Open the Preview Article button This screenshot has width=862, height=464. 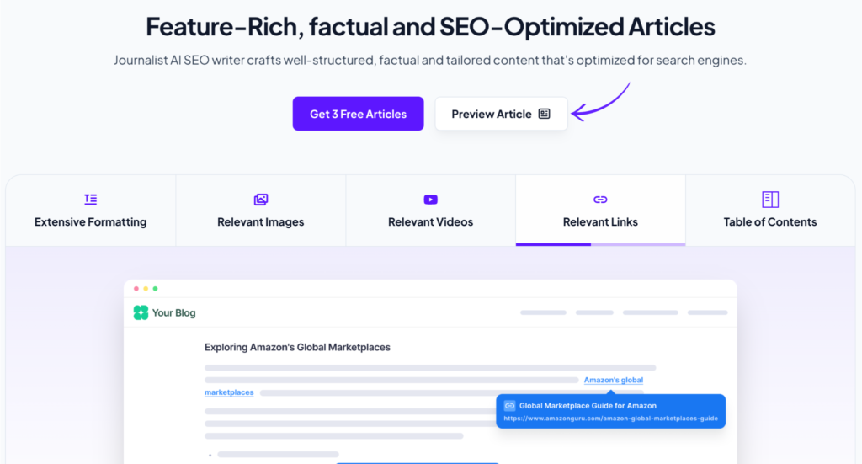[x=501, y=114]
